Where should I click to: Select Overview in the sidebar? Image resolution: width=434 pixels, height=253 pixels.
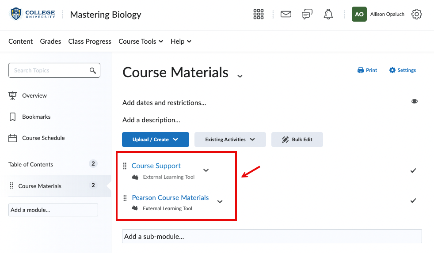pyautogui.click(x=34, y=96)
